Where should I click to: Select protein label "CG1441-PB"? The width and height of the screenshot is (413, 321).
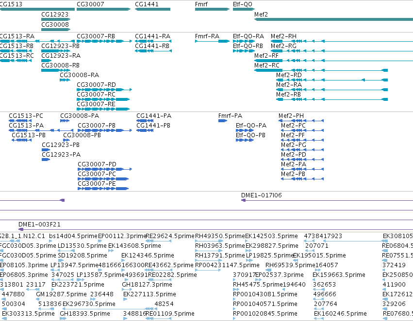click(153, 126)
